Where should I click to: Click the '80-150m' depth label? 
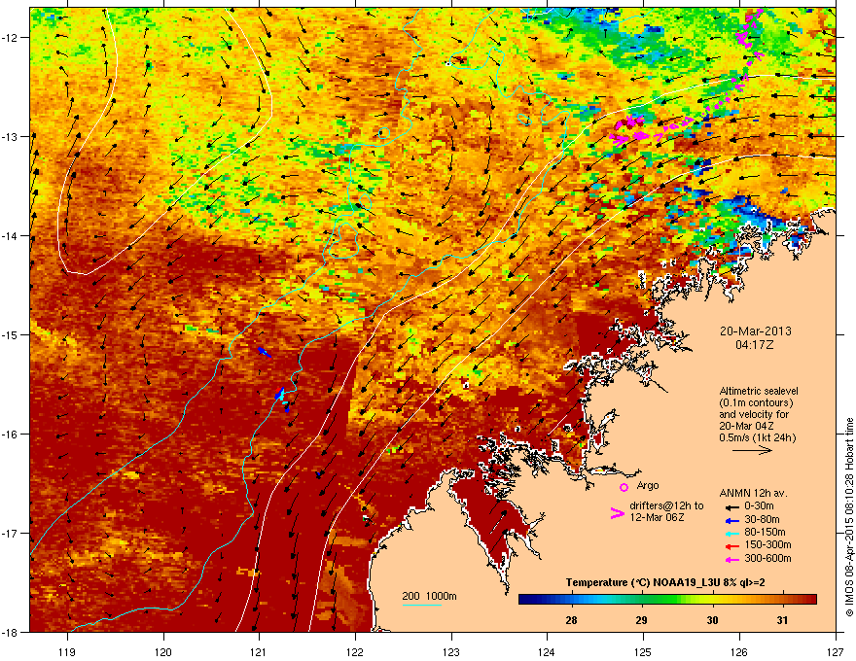coord(765,532)
